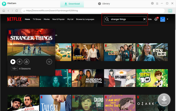Click the 16+ maturity rating badge

point(14,68)
